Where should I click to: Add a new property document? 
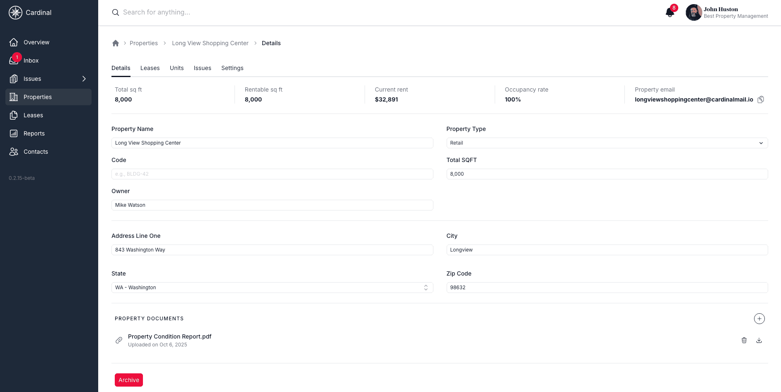(759, 319)
